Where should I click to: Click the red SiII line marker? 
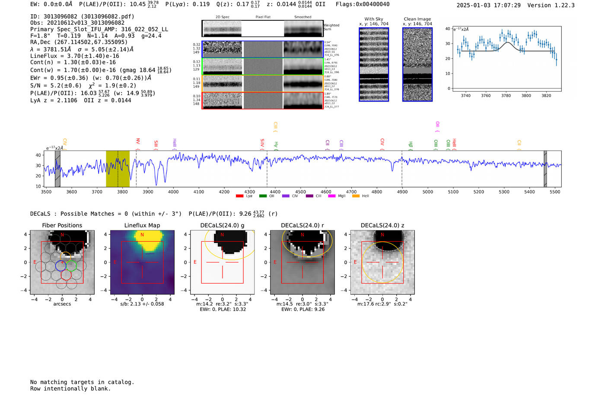click(x=156, y=145)
